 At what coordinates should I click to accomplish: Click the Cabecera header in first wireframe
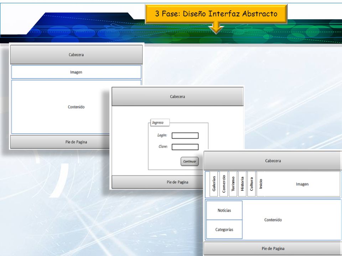click(x=76, y=55)
